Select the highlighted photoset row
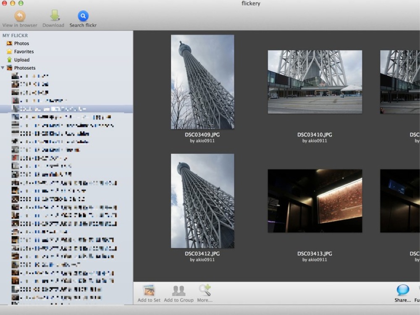This screenshot has height=315, width=420. coord(66,109)
